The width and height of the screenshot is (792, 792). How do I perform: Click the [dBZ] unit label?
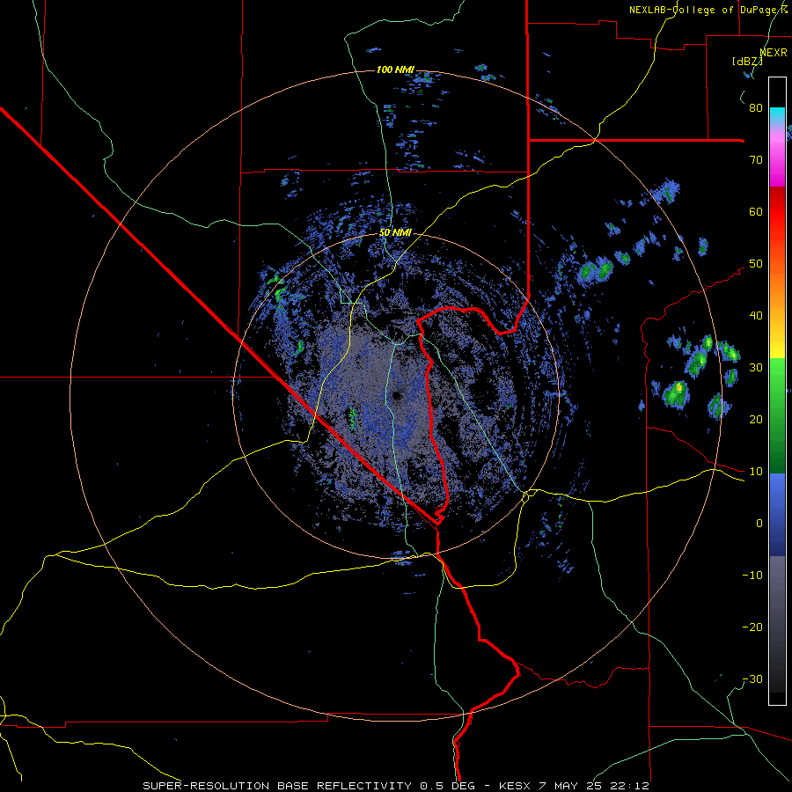tap(747, 61)
